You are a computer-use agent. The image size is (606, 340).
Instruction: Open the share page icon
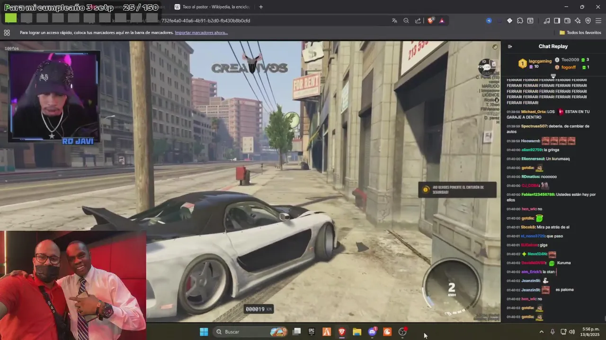(418, 21)
